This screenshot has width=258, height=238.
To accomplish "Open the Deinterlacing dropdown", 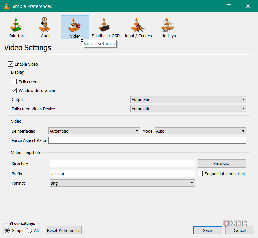I will pos(94,131).
